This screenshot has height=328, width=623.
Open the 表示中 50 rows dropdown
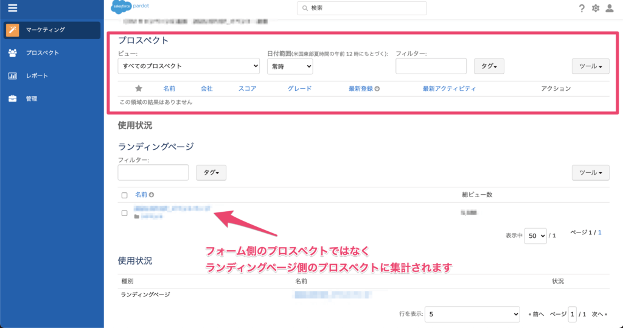coord(535,236)
